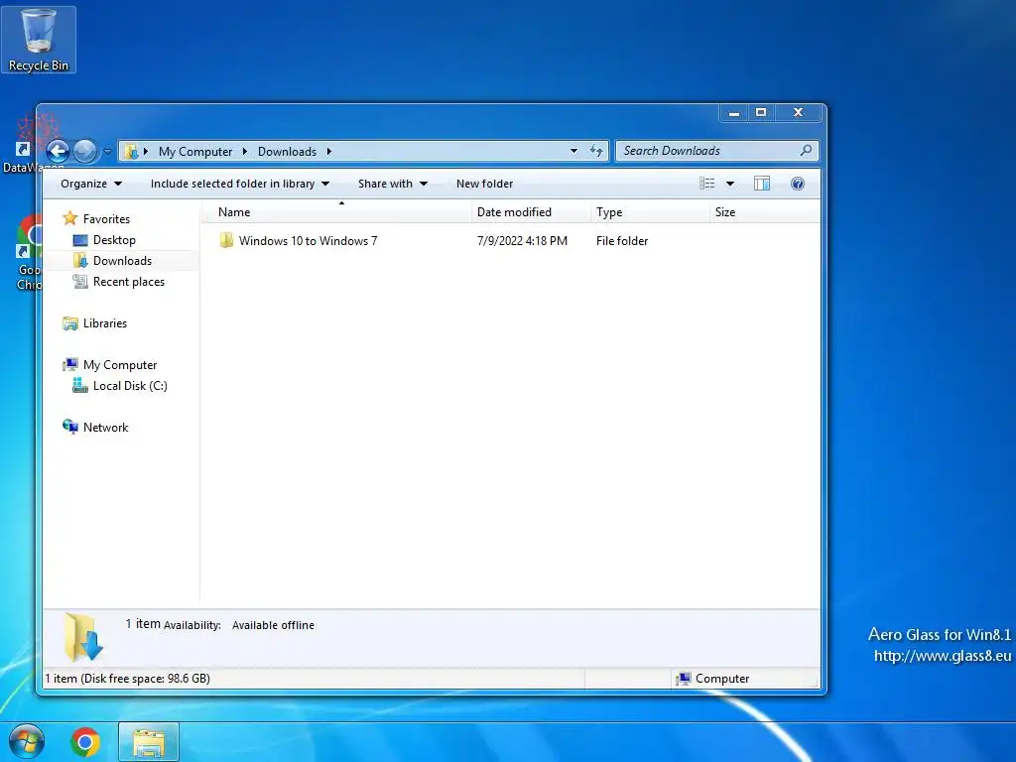1016x762 pixels.
Task: Click the folder icon in address bar
Action: pos(131,151)
